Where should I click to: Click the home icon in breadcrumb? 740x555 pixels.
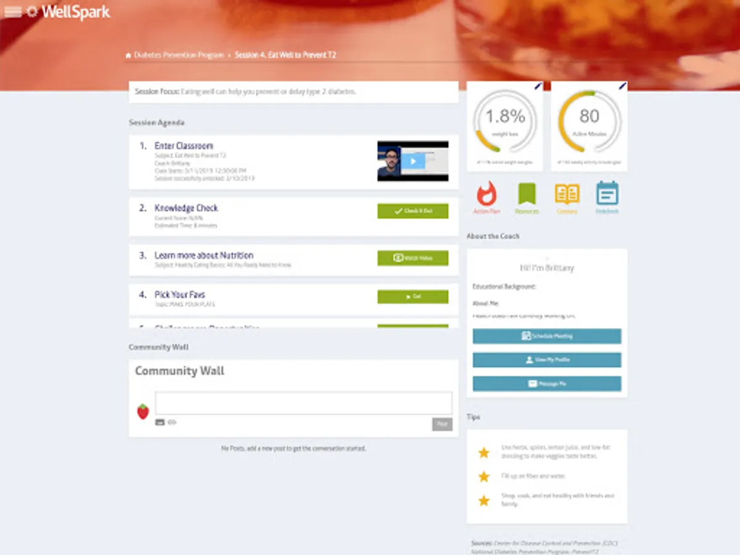click(x=128, y=55)
